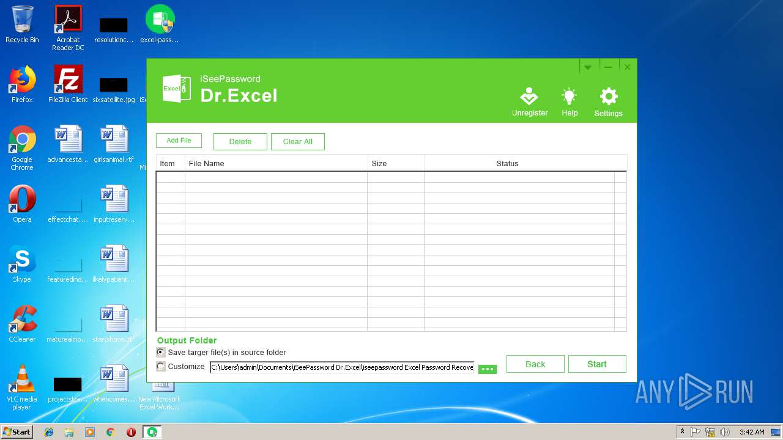Viewport: 783px width, 440px height.
Task: Select the advancesta document icon
Action: pos(68,144)
